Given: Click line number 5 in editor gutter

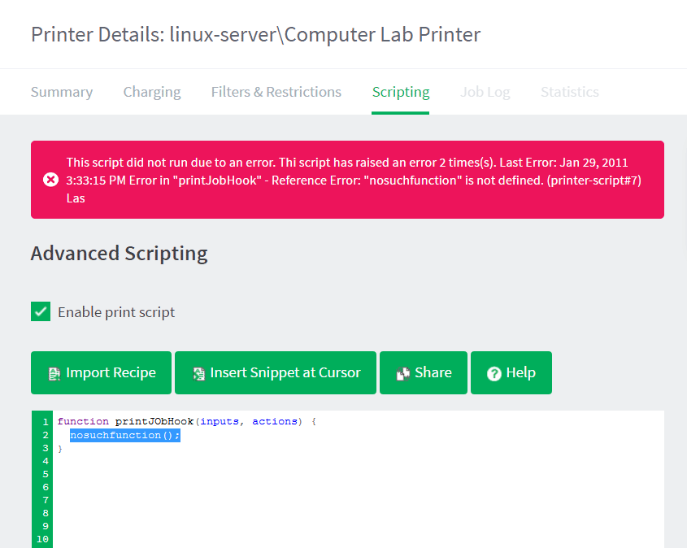Looking at the screenshot, I should [x=46, y=474].
